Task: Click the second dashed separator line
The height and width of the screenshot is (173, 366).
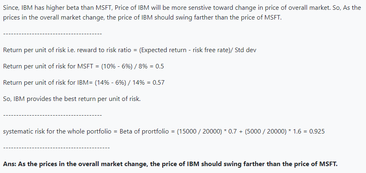Action: pyautogui.click(x=52, y=115)
